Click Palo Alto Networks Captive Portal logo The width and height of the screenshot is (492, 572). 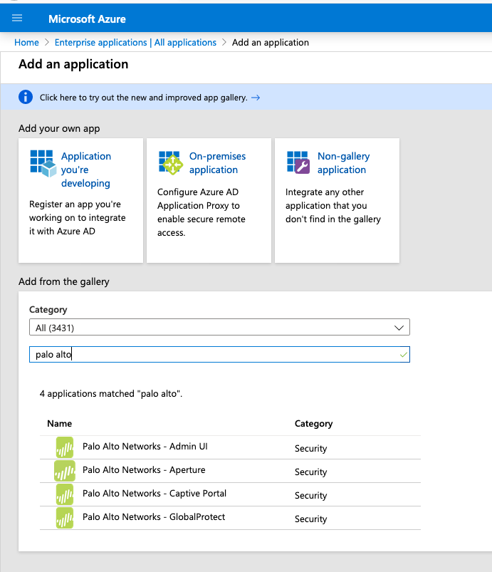[65, 494]
